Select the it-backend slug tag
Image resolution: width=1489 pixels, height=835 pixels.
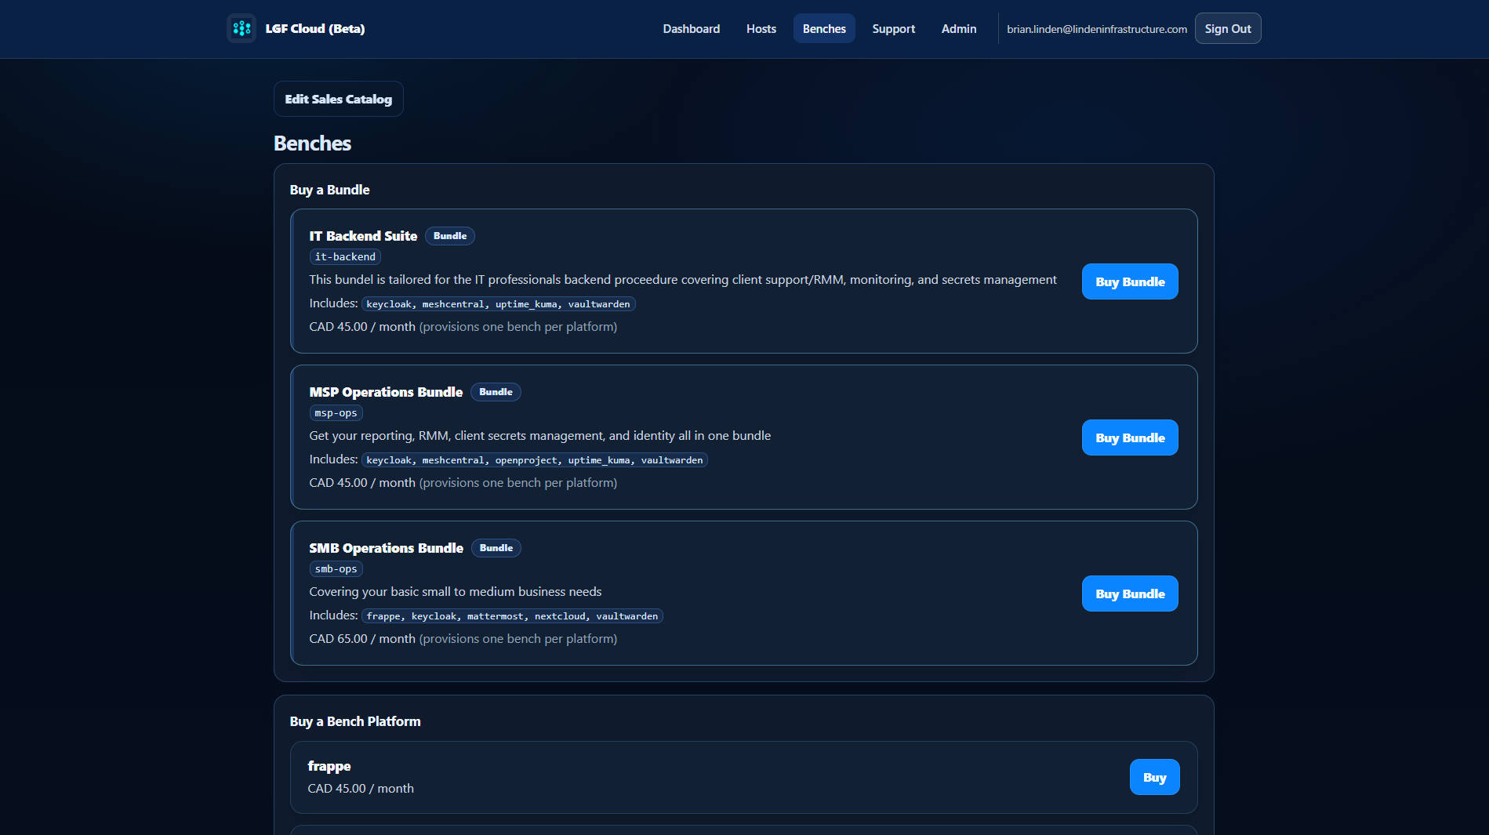(x=345, y=257)
